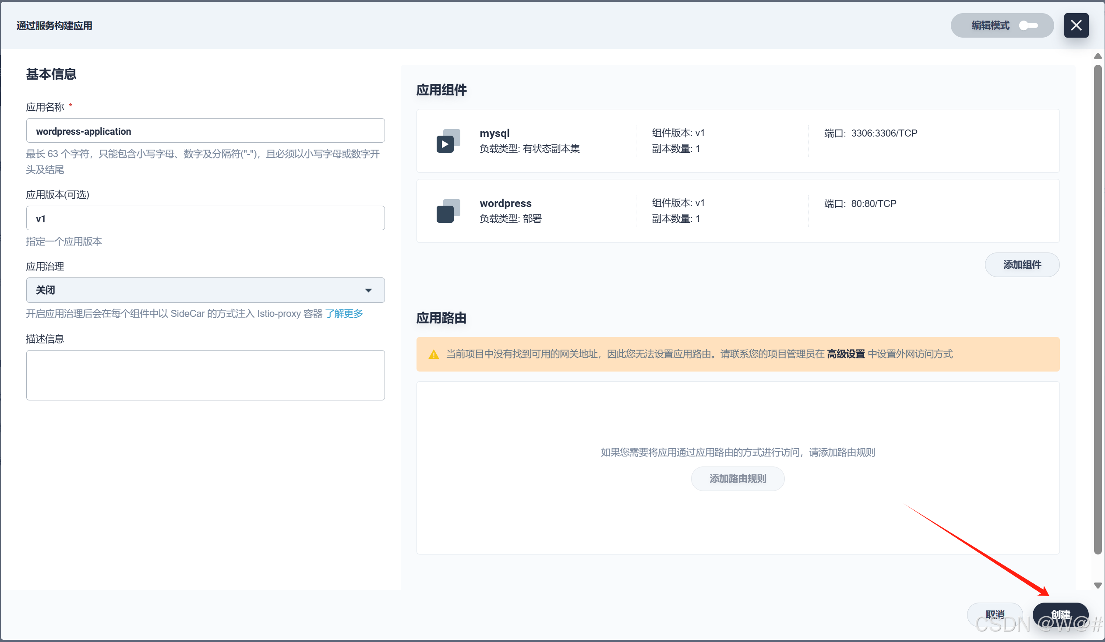
Task: Toggle the 编辑模式 switch
Action: click(x=1028, y=25)
